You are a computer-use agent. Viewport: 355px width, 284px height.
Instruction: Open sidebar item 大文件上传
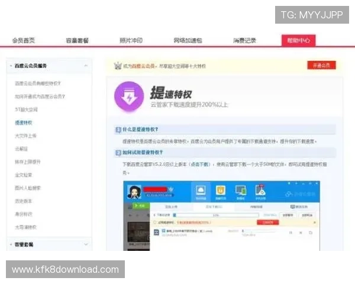point(25,136)
